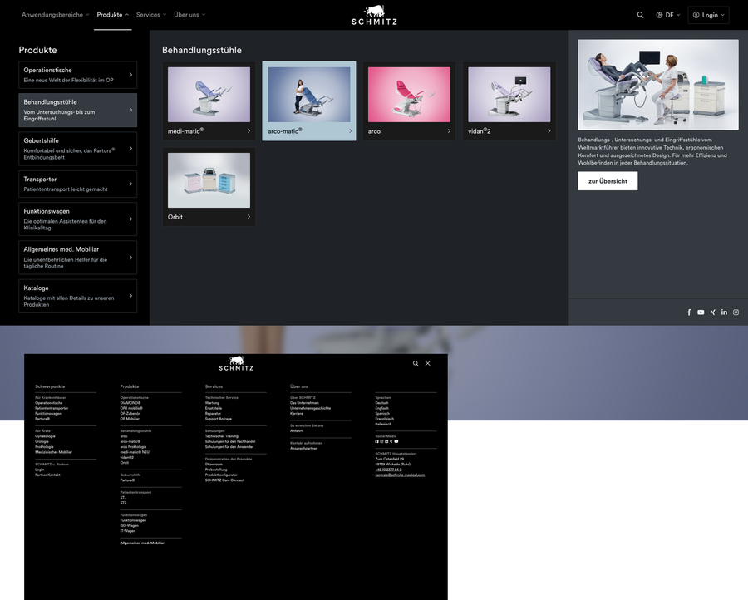Click Urologie link in the overlay menu

pyautogui.click(x=42, y=441)
